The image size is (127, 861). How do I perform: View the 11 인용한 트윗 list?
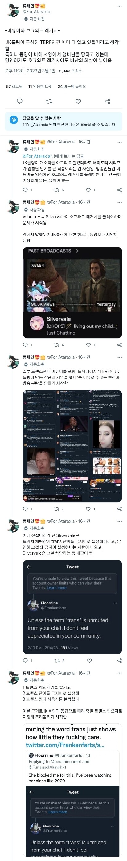tap(40, 86)
